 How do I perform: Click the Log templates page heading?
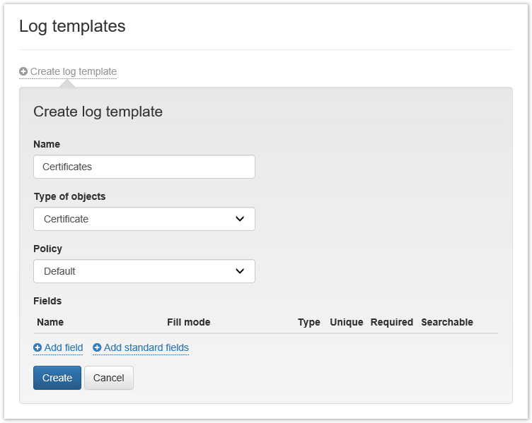(72, 26)
